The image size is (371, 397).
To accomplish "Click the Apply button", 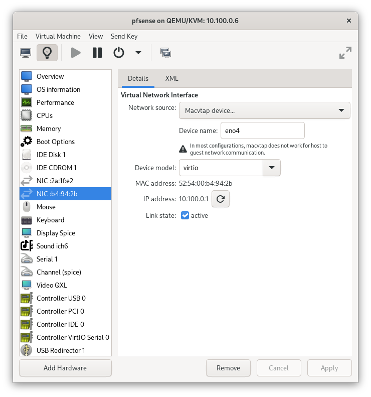I will pos(329,368).
